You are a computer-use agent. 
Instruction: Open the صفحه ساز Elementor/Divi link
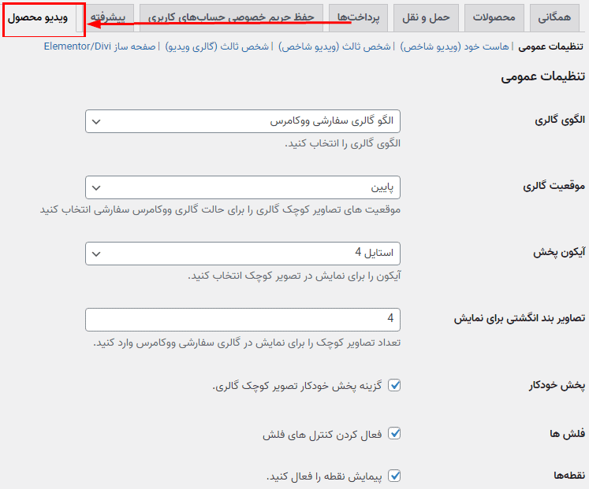(x=100, y=46)
